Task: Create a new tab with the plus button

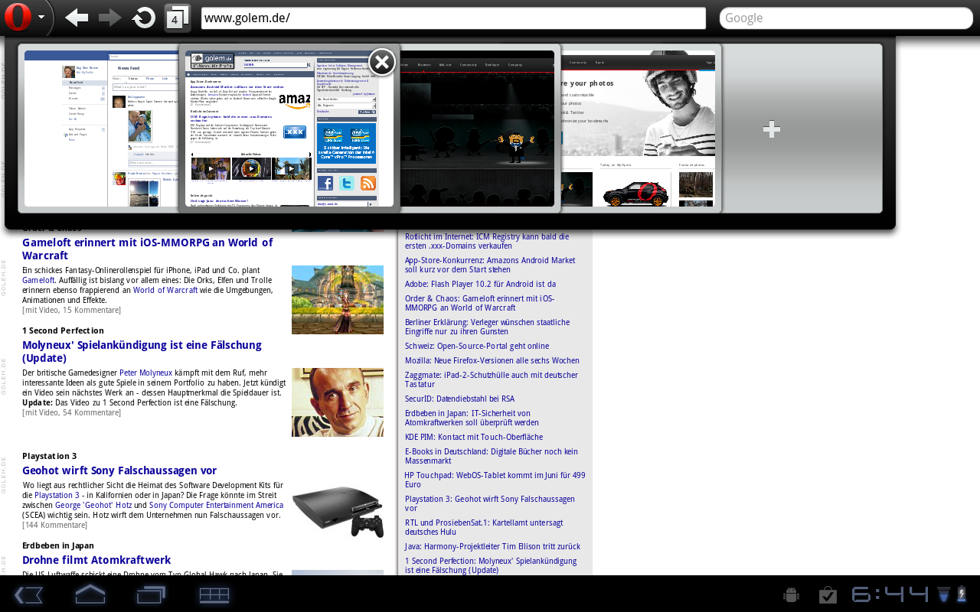Action: [x=771, y=129]
